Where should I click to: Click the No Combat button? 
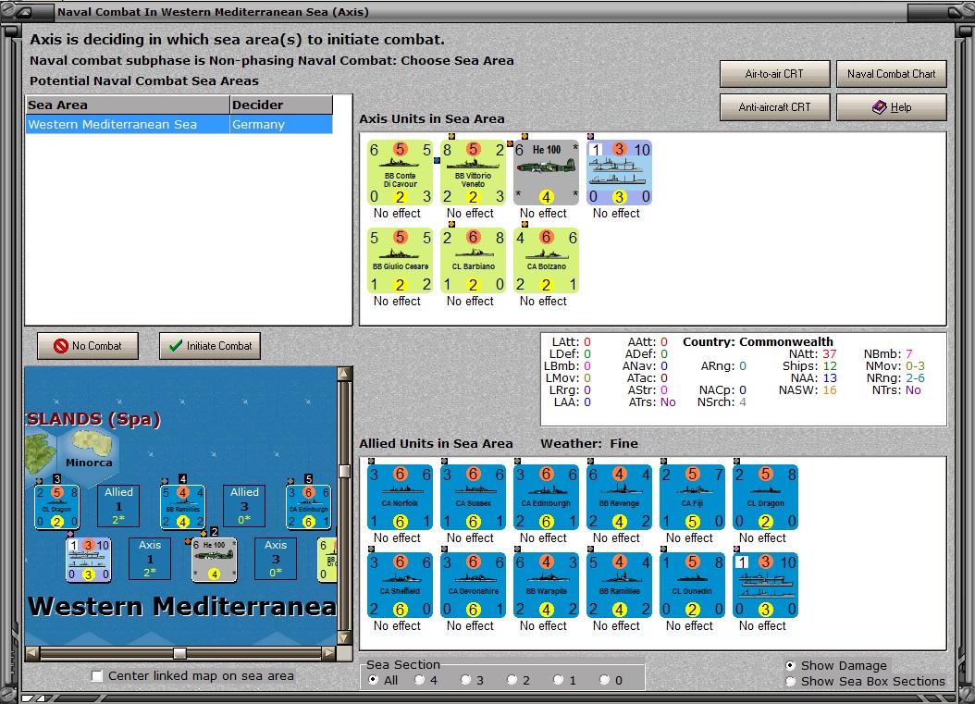pos(88,346)
